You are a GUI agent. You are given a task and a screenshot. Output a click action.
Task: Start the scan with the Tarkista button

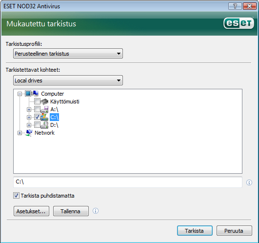pyautogui.click(x=195, y=230)
